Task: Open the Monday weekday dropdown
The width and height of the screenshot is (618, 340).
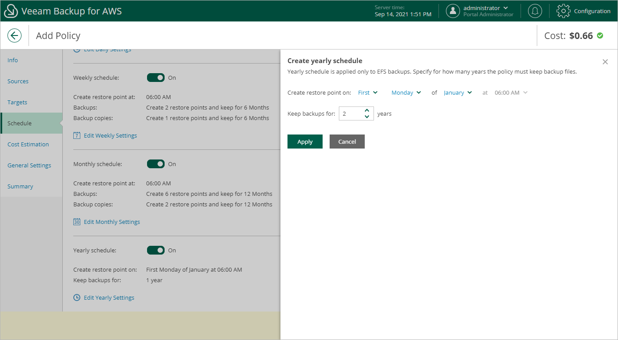Action: [406, 92]
